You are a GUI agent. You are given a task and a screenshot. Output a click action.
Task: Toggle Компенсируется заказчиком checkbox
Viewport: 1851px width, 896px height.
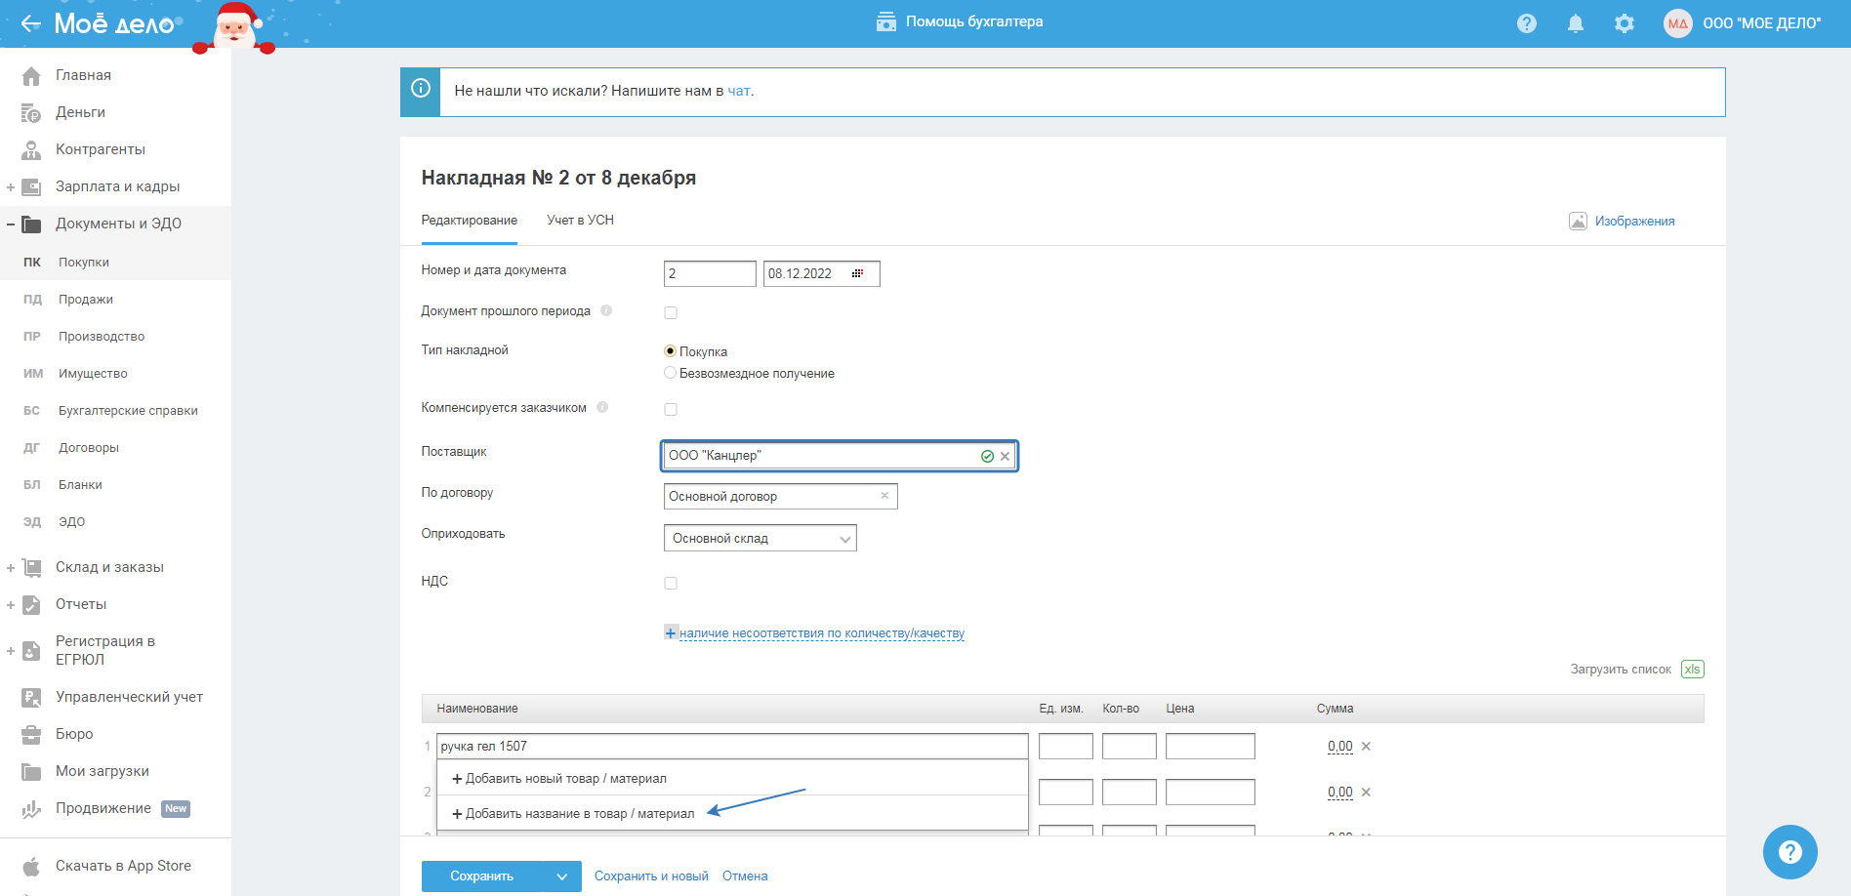point(671,409)
